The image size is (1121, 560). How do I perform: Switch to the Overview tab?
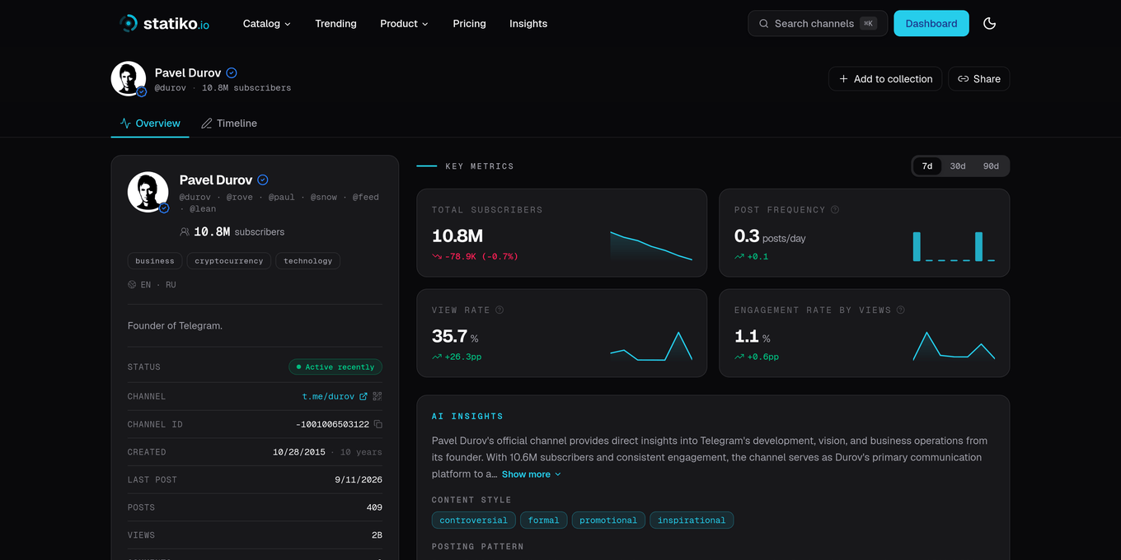click(150, 124)
